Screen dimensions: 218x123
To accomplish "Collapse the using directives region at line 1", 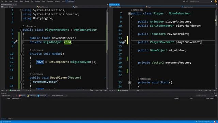I will click(21, 10).
